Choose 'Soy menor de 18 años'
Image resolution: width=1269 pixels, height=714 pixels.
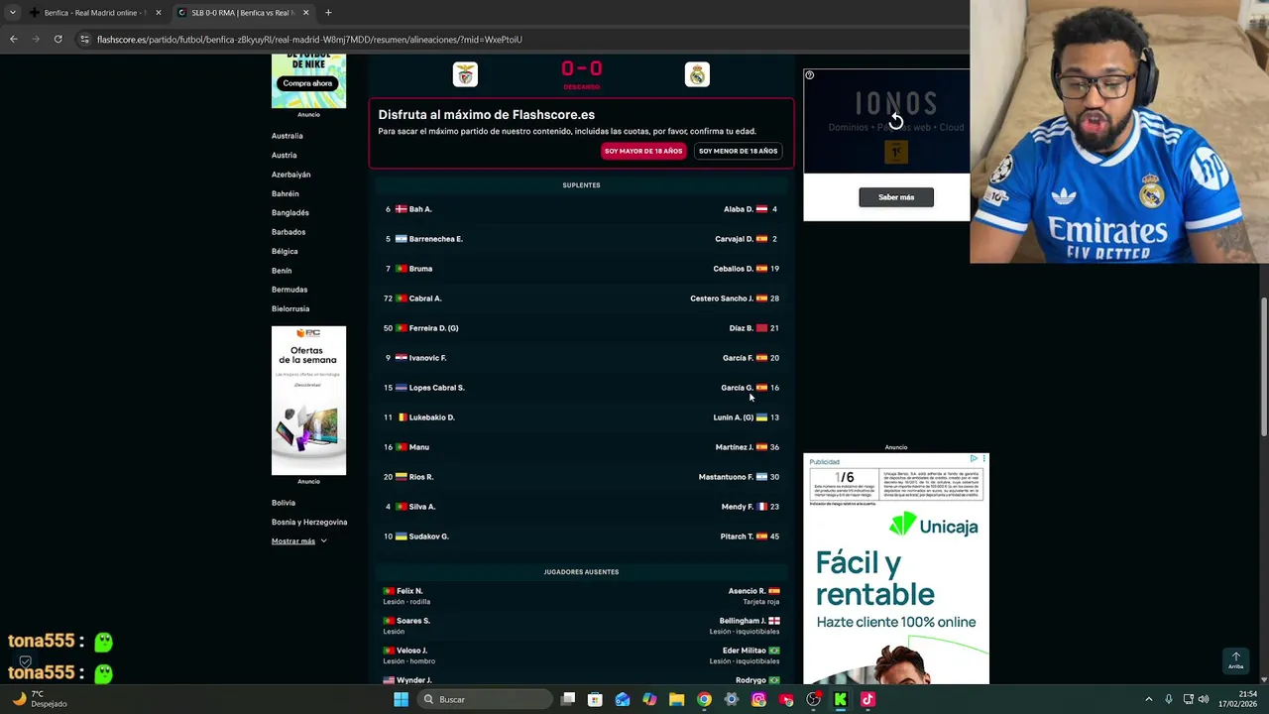tap(738, 151)
